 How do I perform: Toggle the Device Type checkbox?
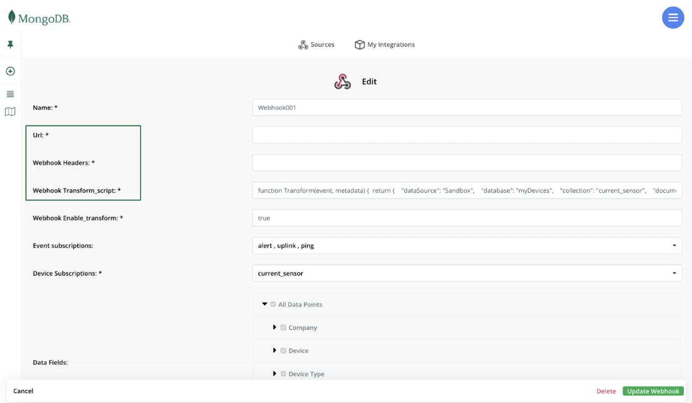click(284, 374)
